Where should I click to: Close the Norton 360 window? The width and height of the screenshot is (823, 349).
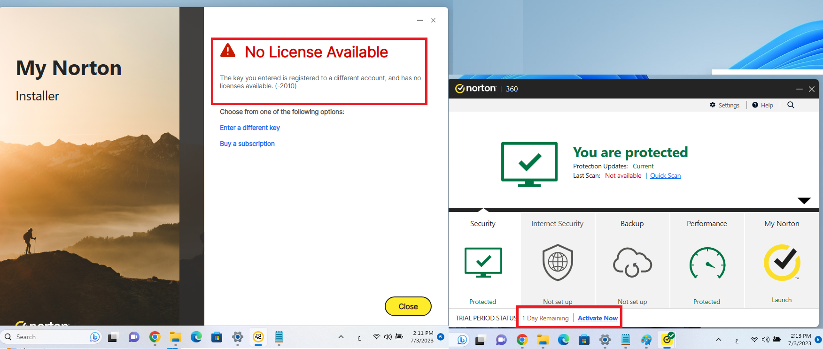pos(812,89)
